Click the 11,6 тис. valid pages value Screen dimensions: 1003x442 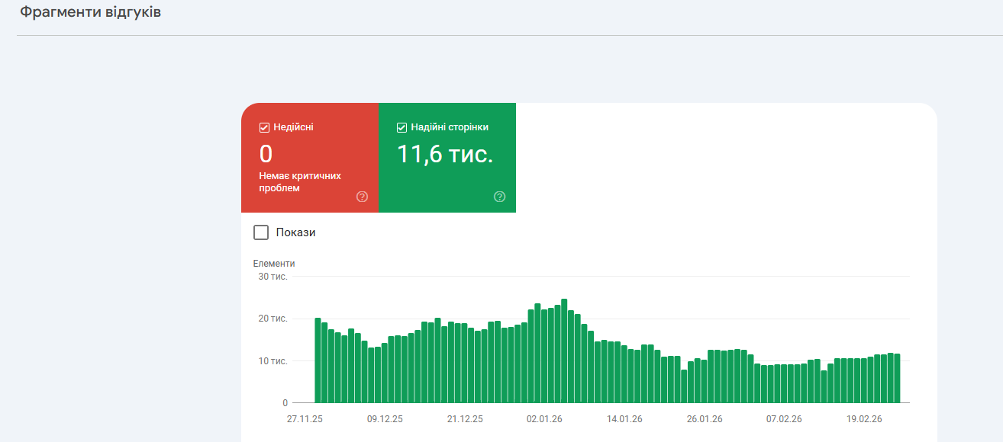tap(445, 154)
